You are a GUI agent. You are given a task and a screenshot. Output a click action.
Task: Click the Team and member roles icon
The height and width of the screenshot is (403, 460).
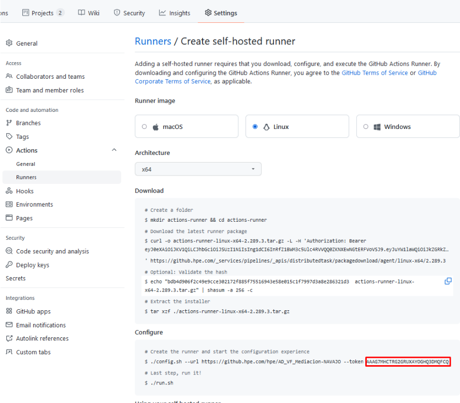pos(9,90)
